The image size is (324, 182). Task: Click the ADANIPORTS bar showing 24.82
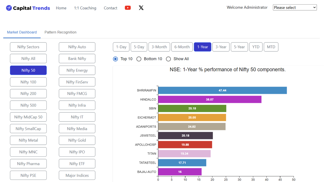[x=192, y=127]
